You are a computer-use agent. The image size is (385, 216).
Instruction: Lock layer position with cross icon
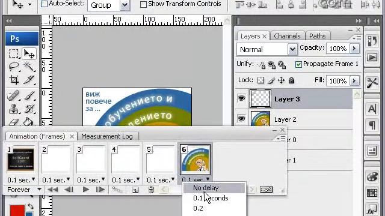click(x=281, y=80)
